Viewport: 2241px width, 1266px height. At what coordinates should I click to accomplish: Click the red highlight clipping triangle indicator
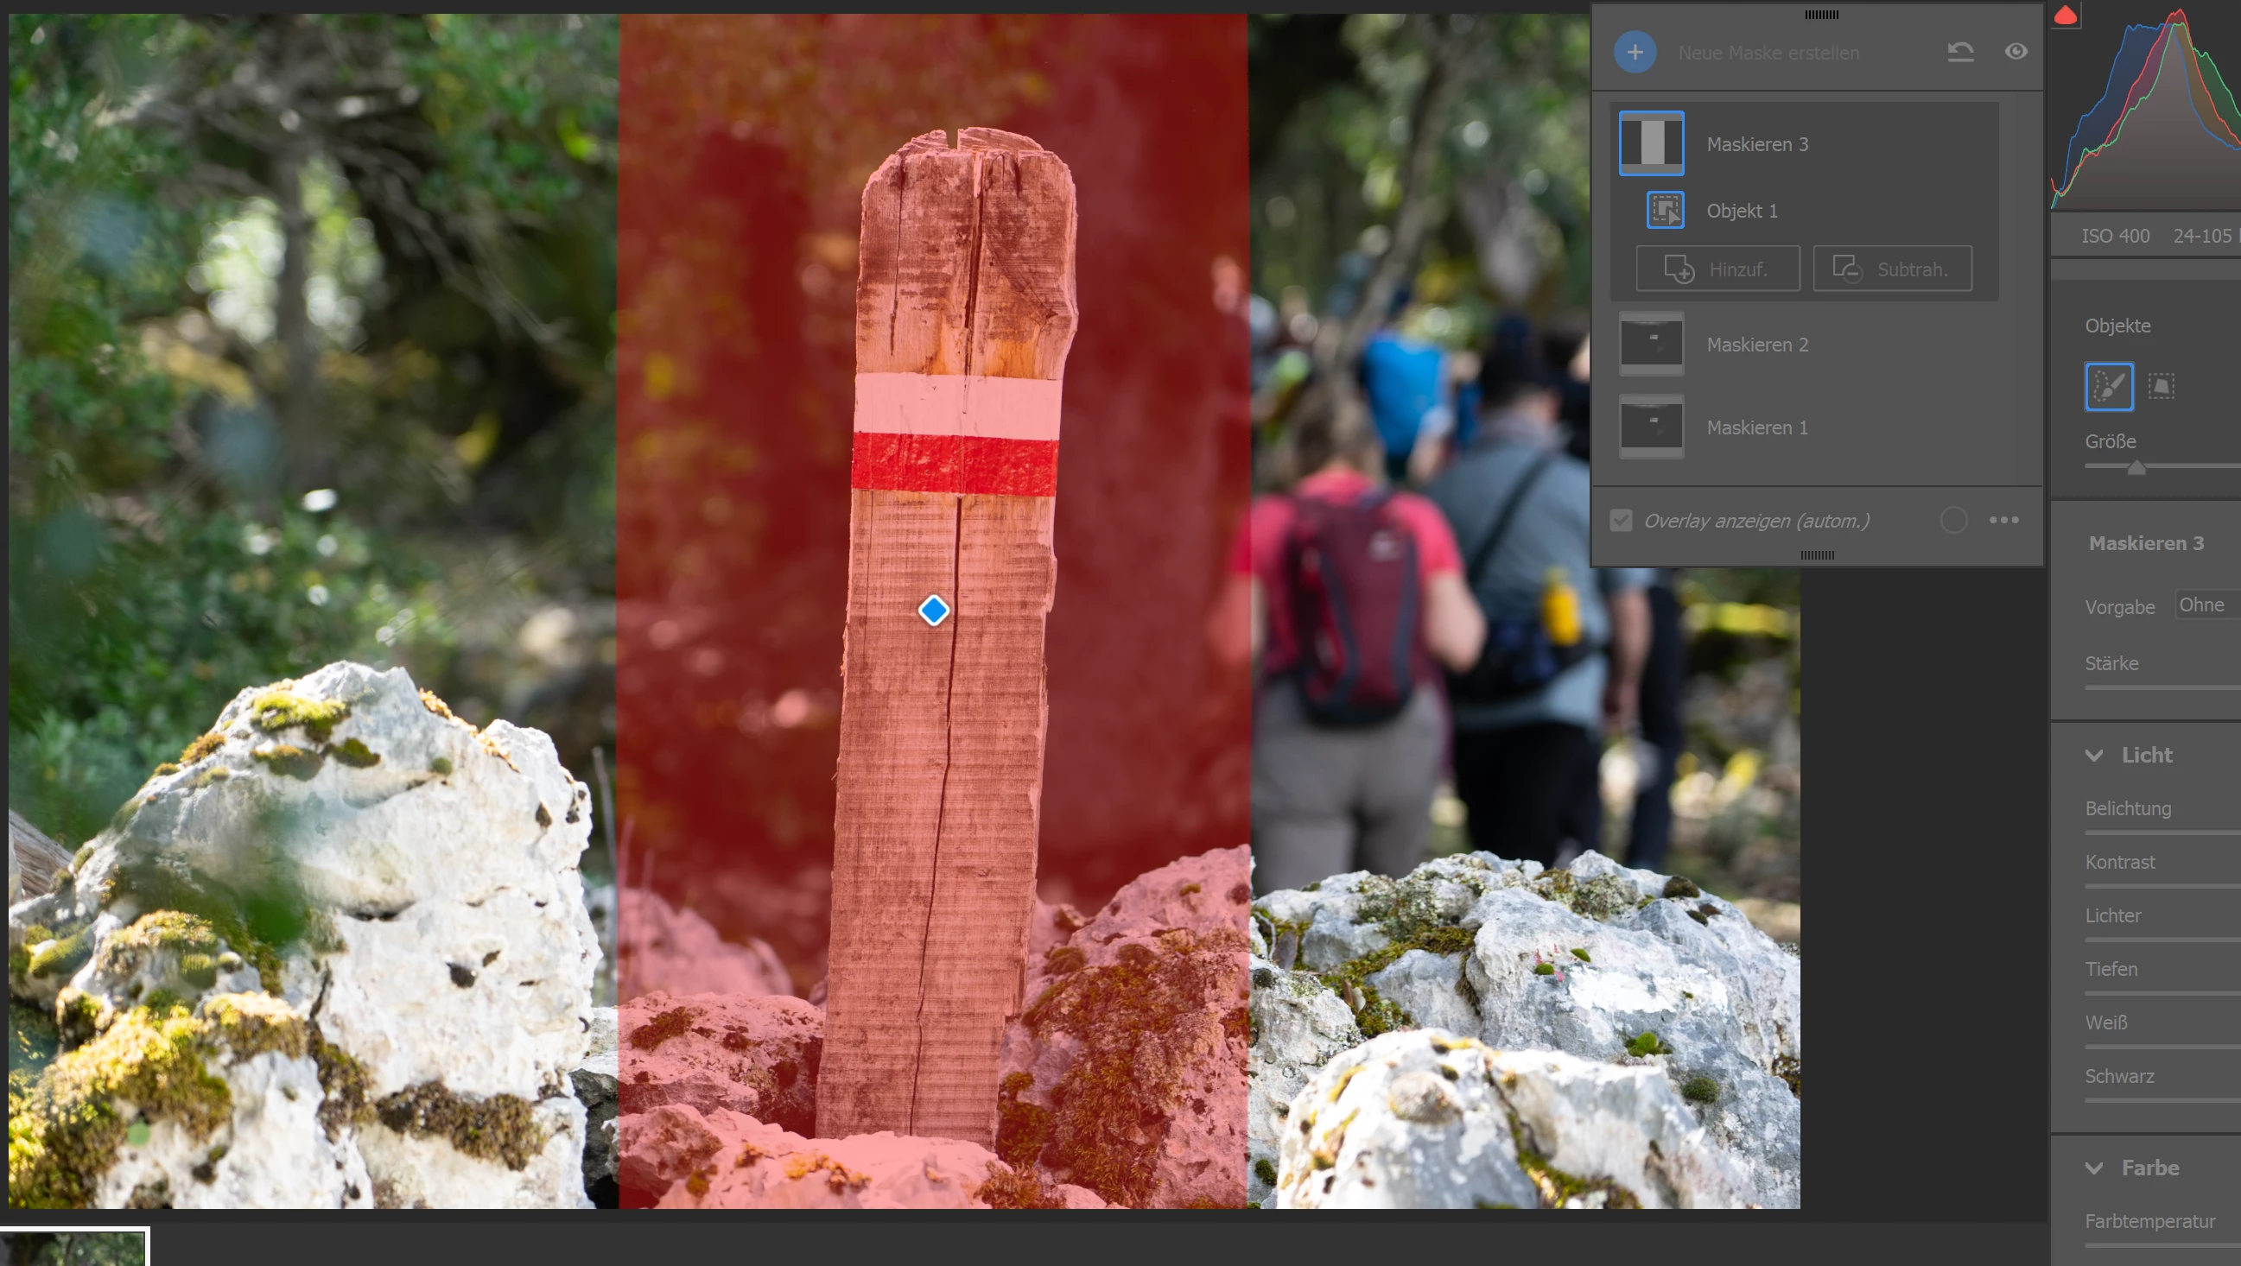click(x=2066, y=15)
